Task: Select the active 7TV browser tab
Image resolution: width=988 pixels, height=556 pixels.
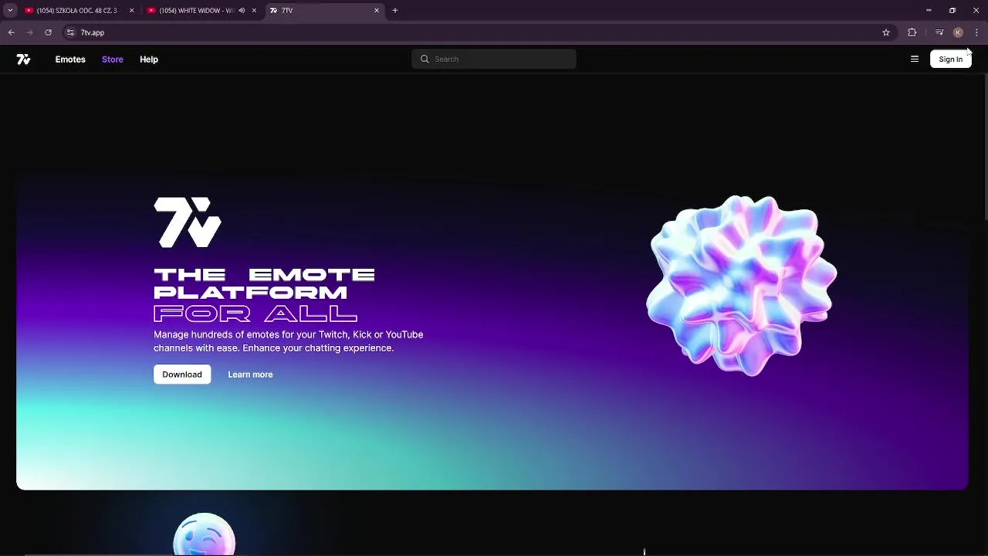Action: 324,11
